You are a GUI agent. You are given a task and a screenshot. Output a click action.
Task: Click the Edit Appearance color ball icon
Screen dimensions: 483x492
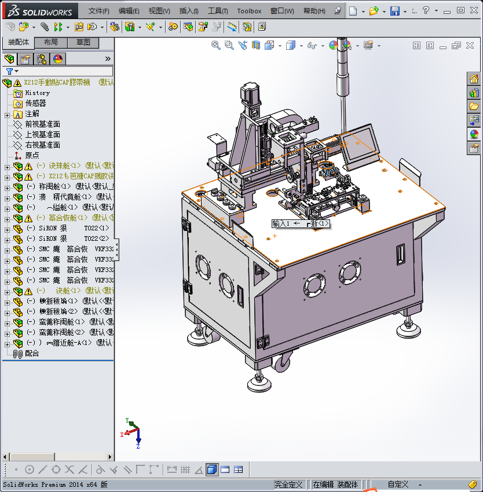[x=334, y=45]
